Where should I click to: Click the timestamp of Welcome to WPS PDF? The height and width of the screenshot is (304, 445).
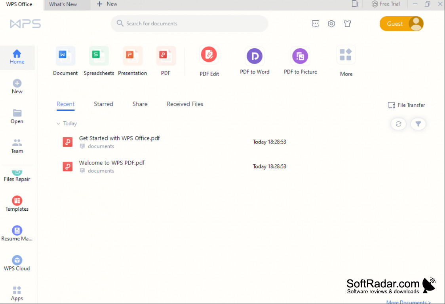269,166
